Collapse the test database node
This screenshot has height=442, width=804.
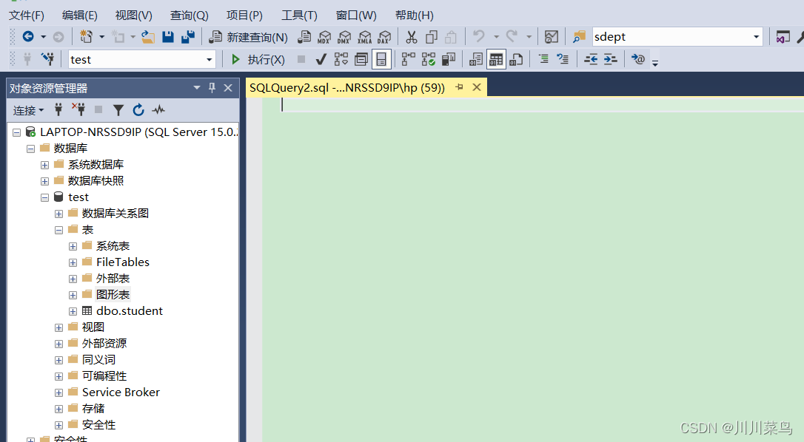coord(45,197)
